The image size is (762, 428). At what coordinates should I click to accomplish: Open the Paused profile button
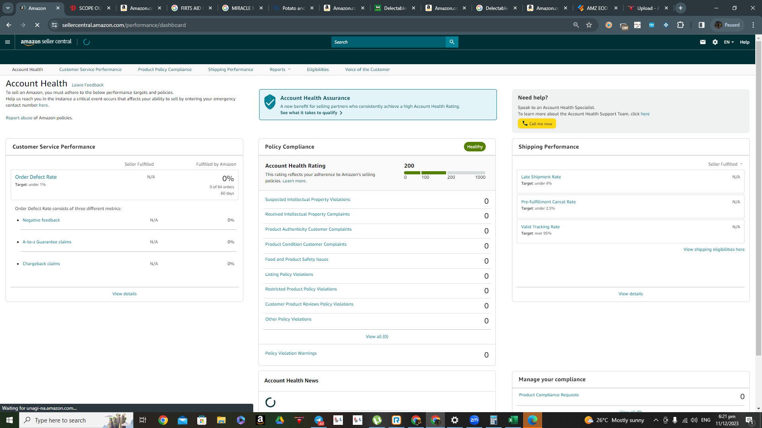727,25
